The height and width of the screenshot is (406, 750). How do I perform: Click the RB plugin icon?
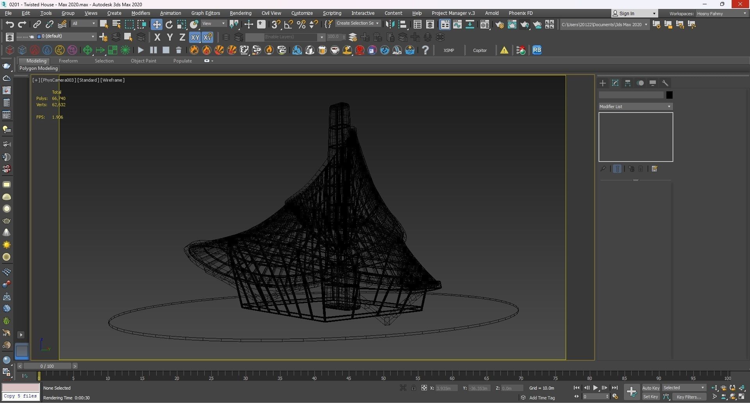pyautogui.click(x=537, y=50)
